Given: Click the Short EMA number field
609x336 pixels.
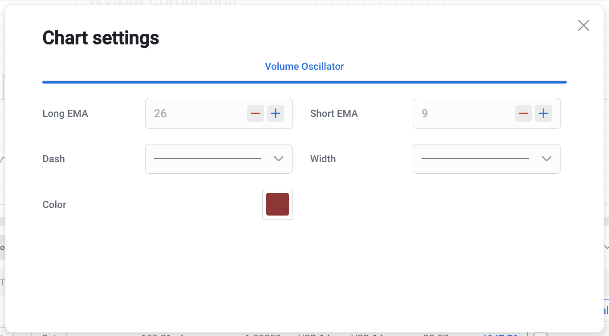Looking at the screenshot, I should coord(463,113).
